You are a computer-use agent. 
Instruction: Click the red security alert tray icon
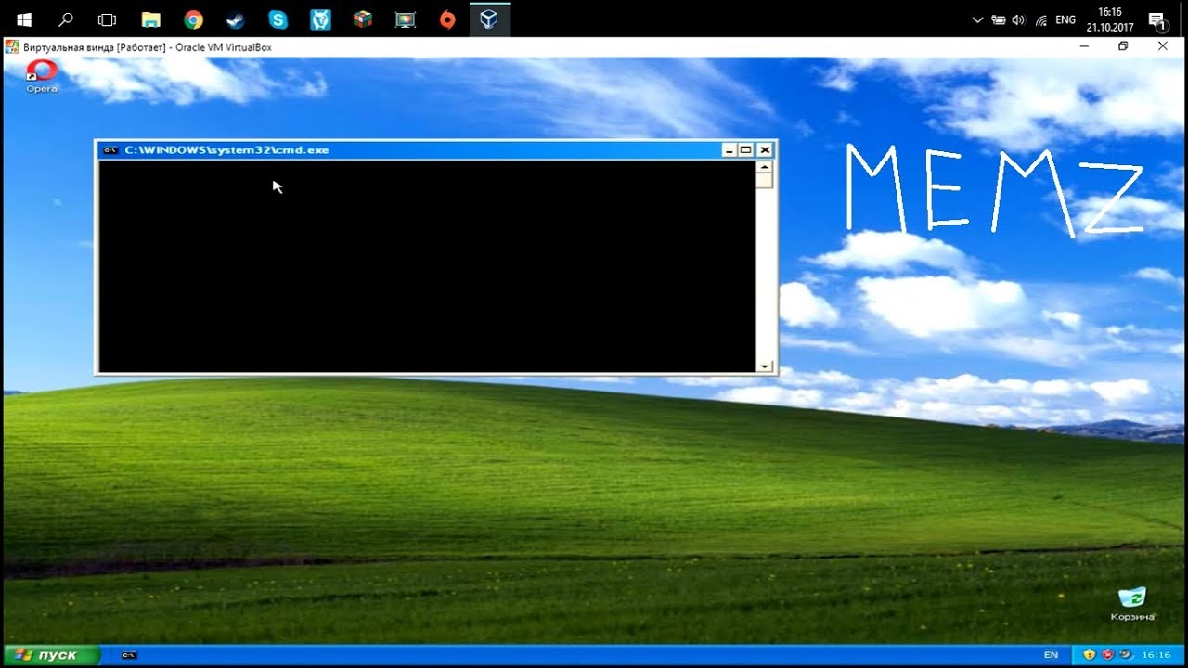point(1106,655)
